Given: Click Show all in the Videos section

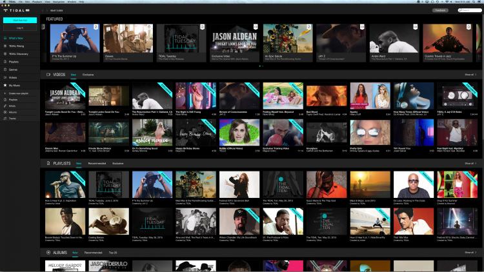Looking at the screenshot, I should coord(470,75).
